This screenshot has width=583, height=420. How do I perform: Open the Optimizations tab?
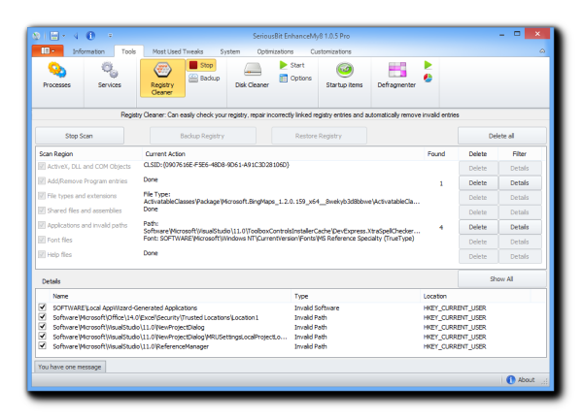(275, 51)
